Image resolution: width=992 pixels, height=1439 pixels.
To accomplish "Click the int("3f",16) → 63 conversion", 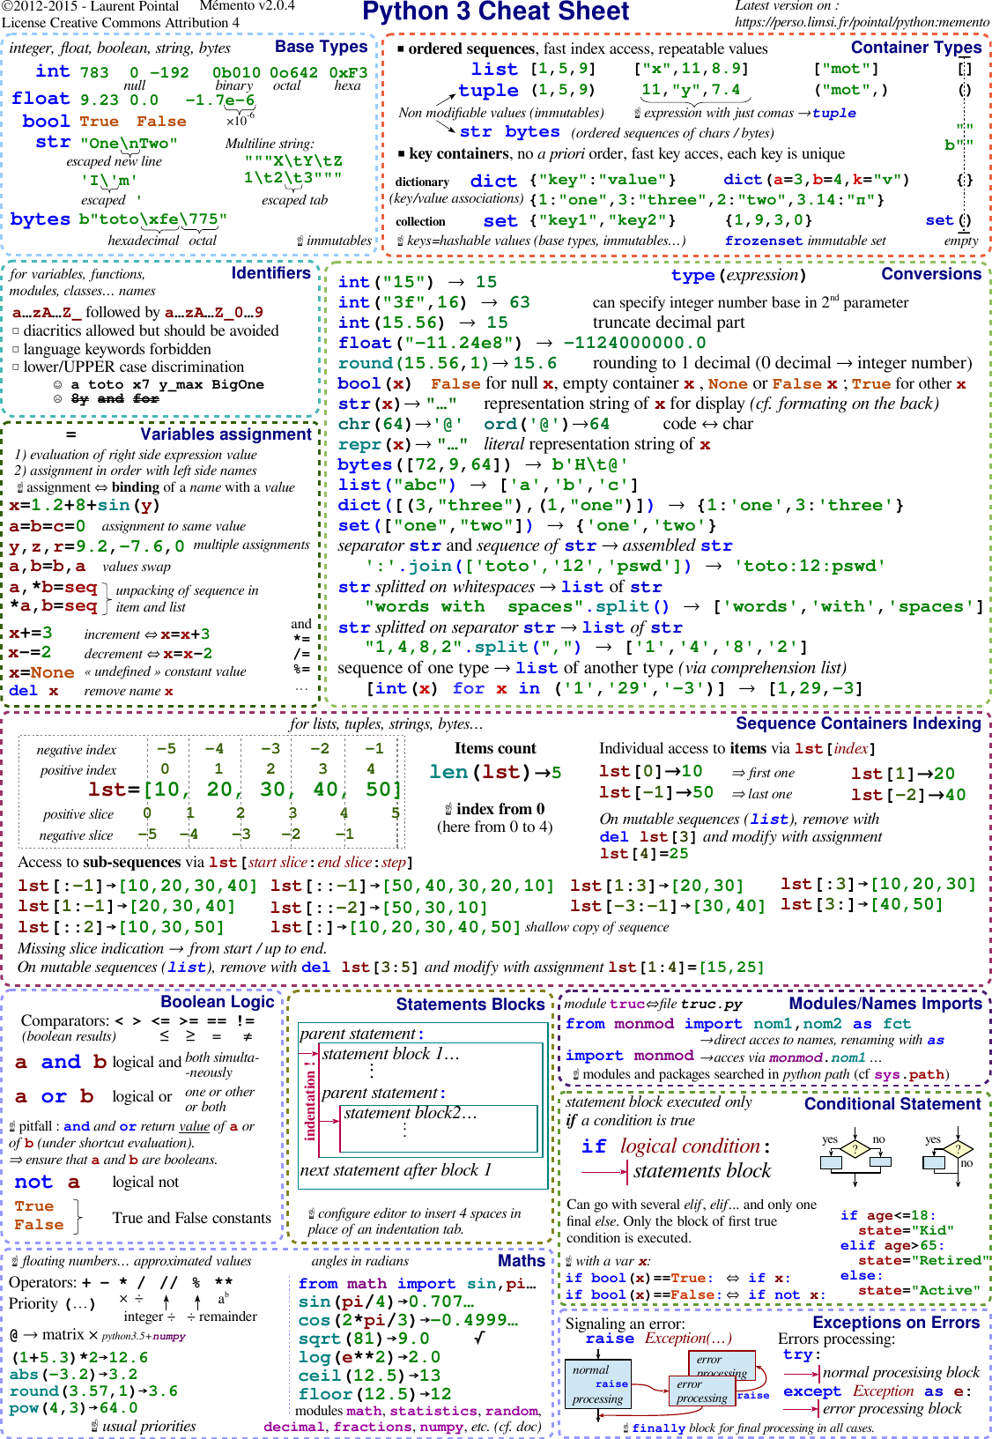I will tap(434, 302).
